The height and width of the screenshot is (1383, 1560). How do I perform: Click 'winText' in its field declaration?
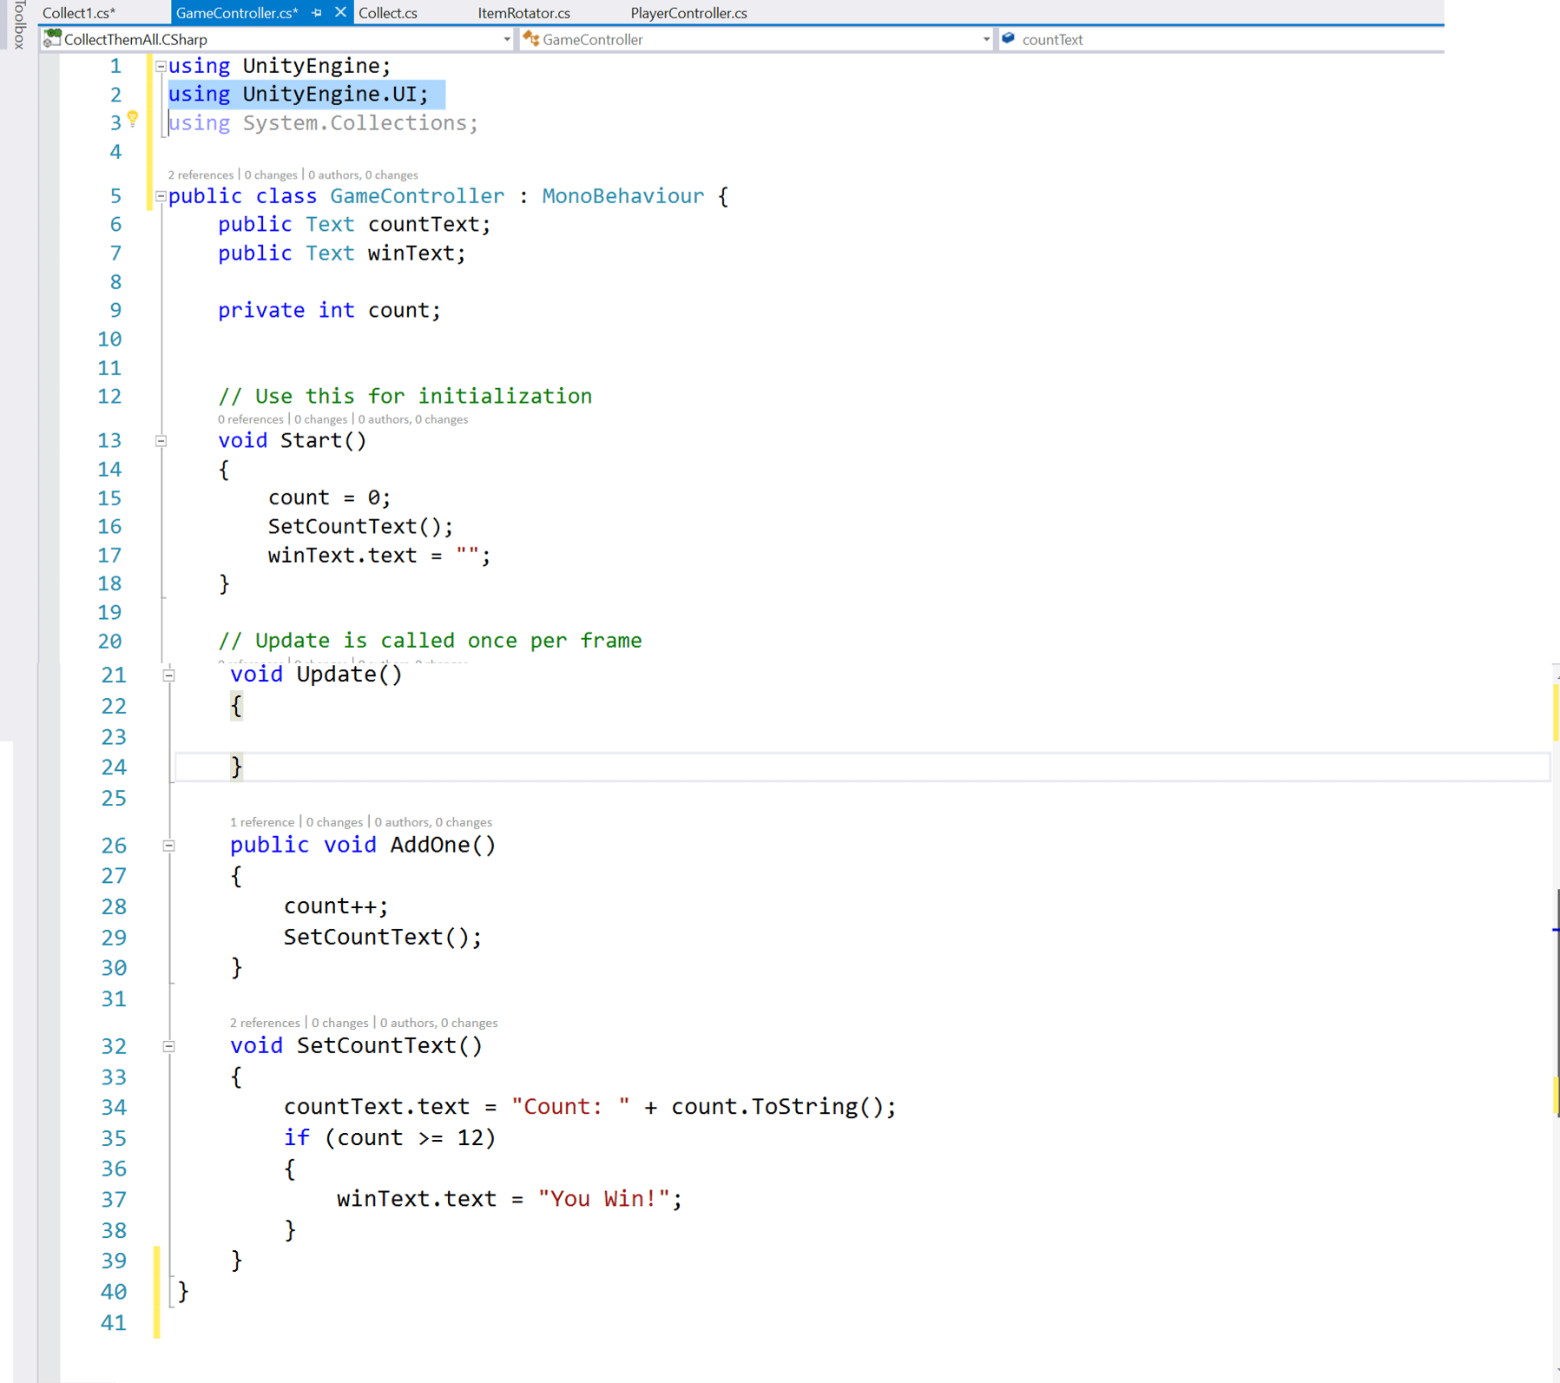(x=411, y=254)
